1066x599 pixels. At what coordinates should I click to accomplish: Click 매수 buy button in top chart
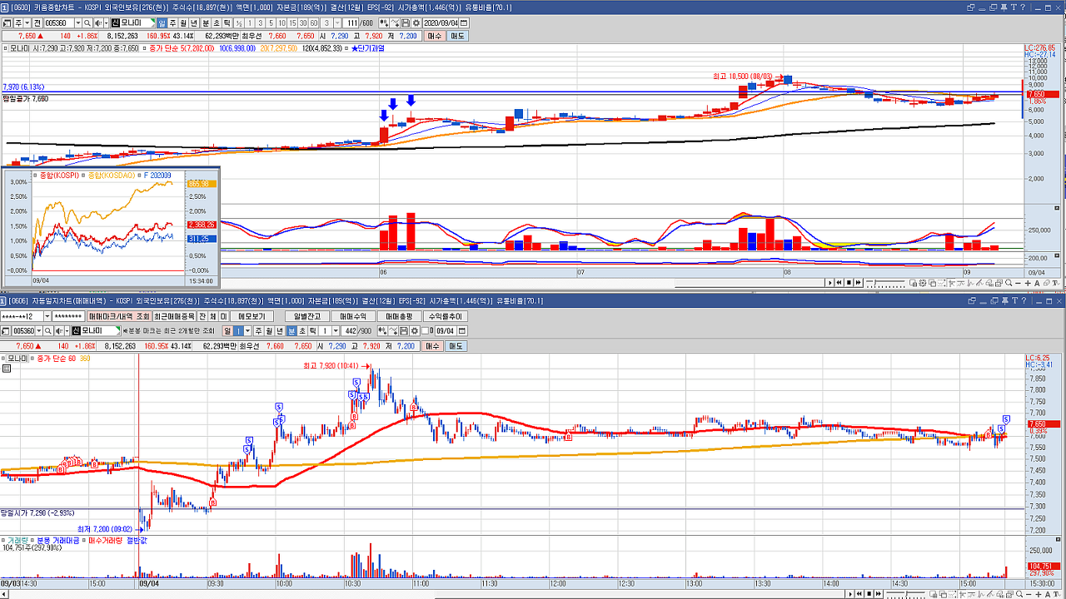[436, 36]
